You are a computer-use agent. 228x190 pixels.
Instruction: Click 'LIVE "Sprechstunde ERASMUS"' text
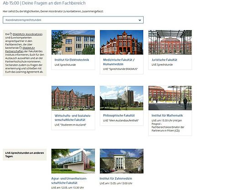(120, 69)
